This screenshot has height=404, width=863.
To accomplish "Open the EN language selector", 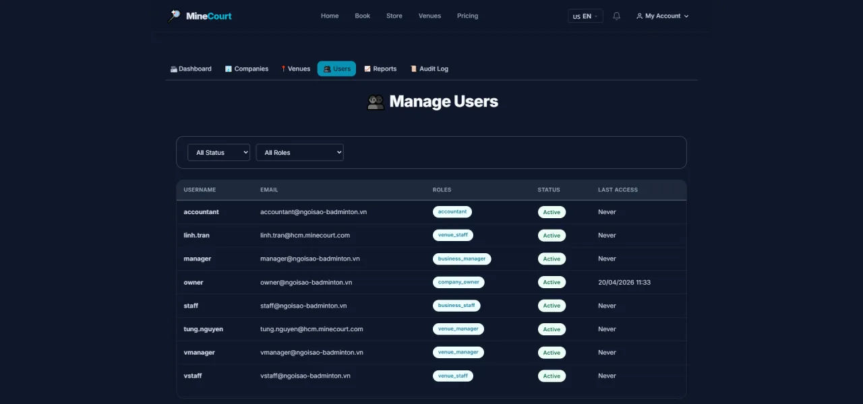I will coord(585,16).
